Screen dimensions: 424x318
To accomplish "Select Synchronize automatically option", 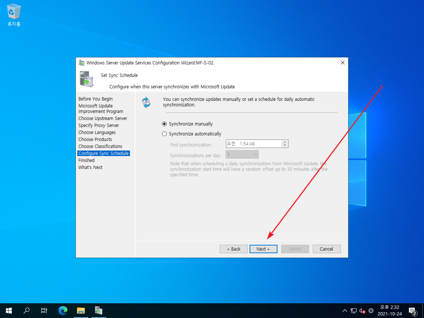I will pyautogui.click(x=191, y=134).
